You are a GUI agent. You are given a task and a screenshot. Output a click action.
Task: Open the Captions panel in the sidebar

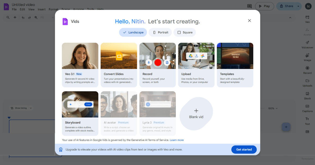307,108
